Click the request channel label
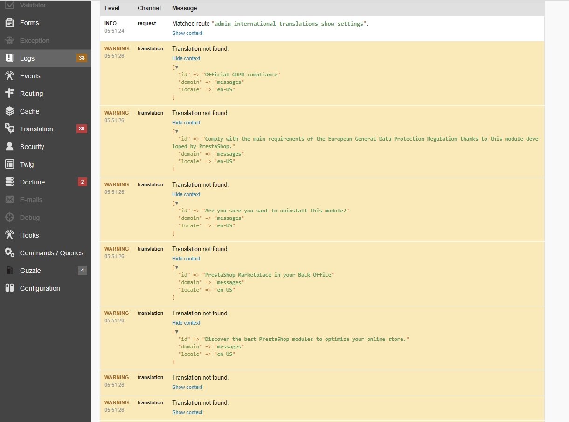569x422 pixels. (146, 23)
